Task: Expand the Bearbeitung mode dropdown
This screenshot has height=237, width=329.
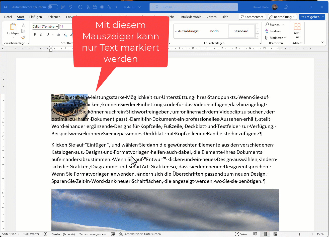Action: (x=282, y=17)
